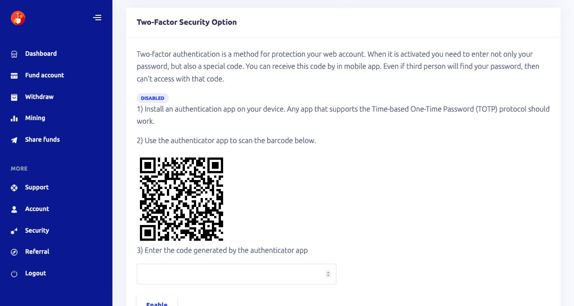Click the Account person icon
The height and width of the screenshot is (306, 574).
pyautogui.click(x=14, y=209)
